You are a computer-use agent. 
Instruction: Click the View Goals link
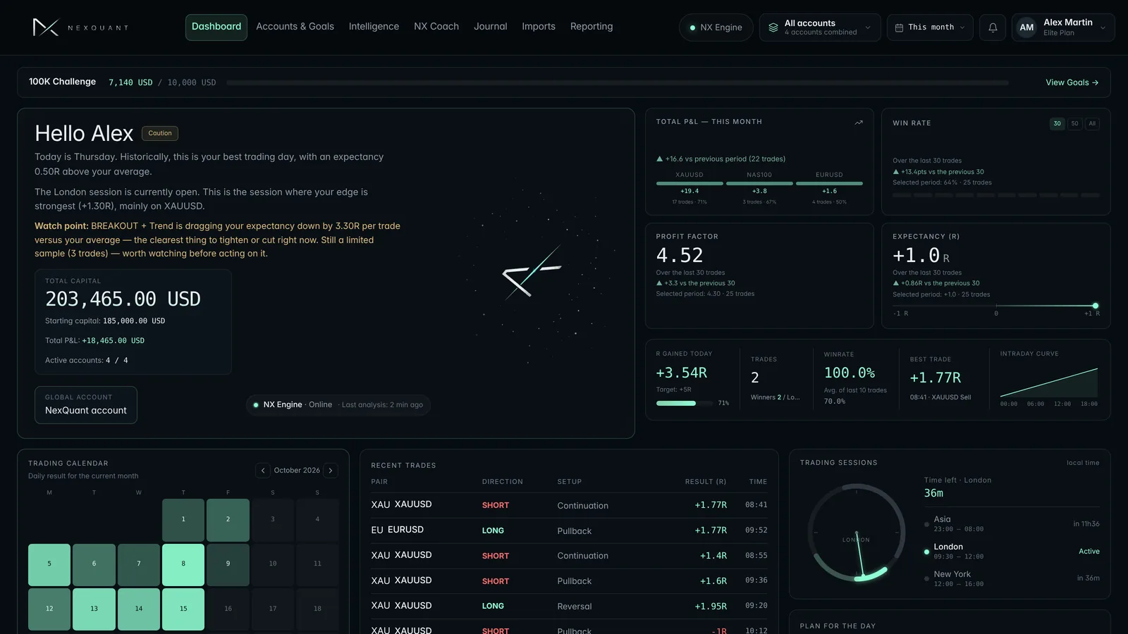coord(1072,82)
